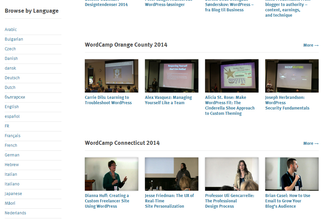Select Hebrew in the language sidebar

pyautogui.click(x=12, y=165)
